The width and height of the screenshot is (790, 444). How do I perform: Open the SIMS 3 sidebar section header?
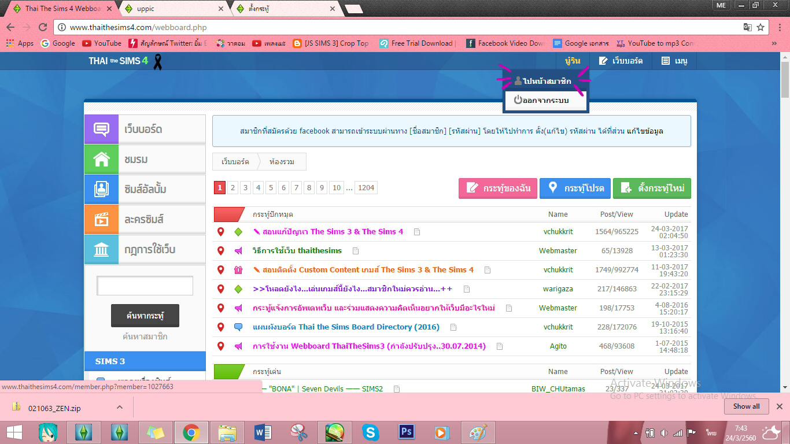145,361
